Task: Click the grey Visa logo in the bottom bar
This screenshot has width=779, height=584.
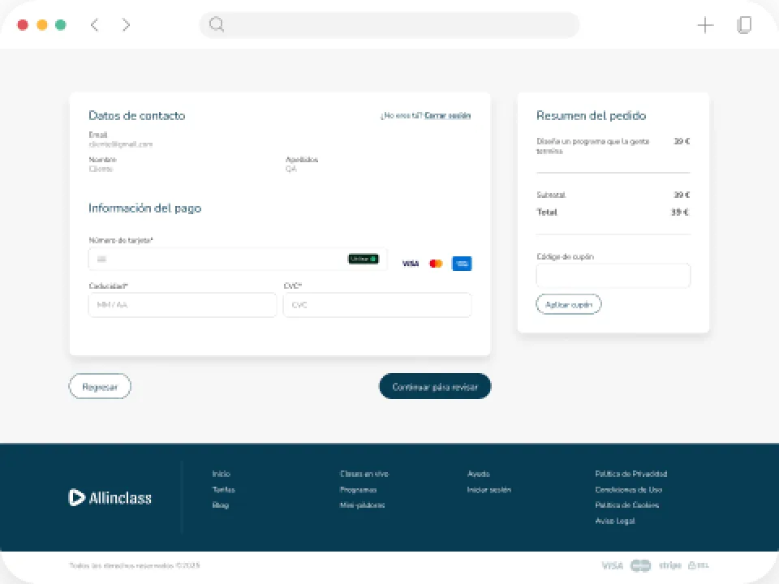Action: 612,565
